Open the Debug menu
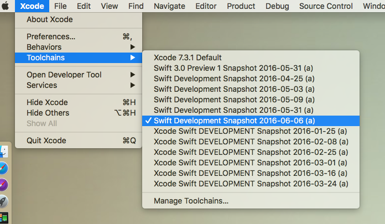 pos(277,6)
